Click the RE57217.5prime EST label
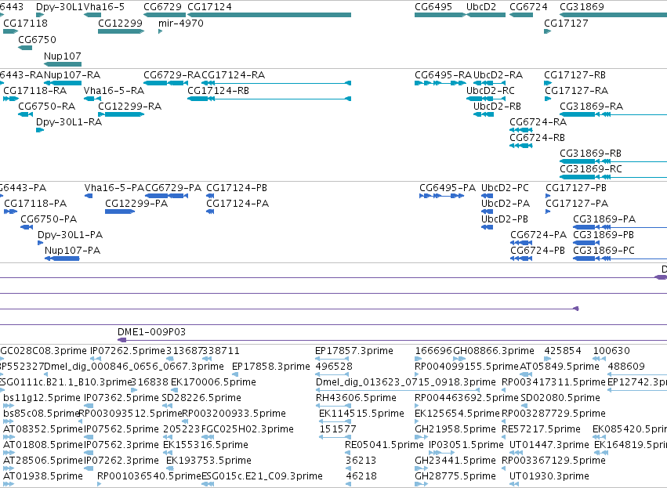The height and width of the screenshot is (488, 667). 541,429
